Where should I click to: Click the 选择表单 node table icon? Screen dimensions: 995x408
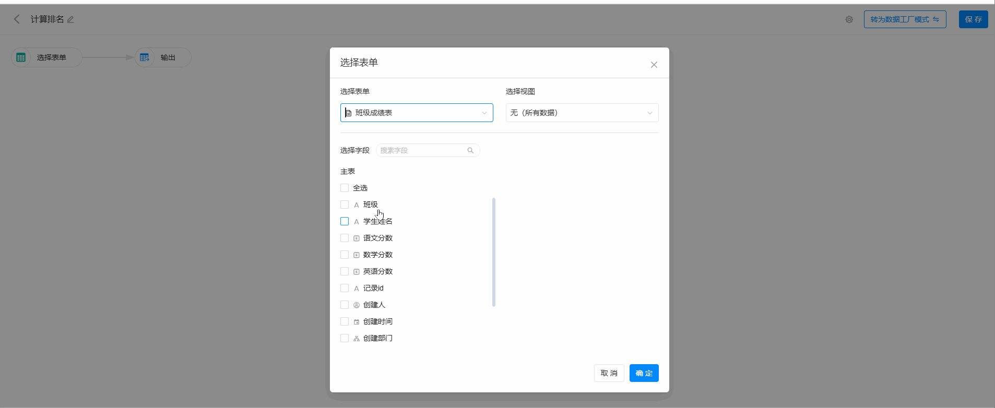point(21,57)
